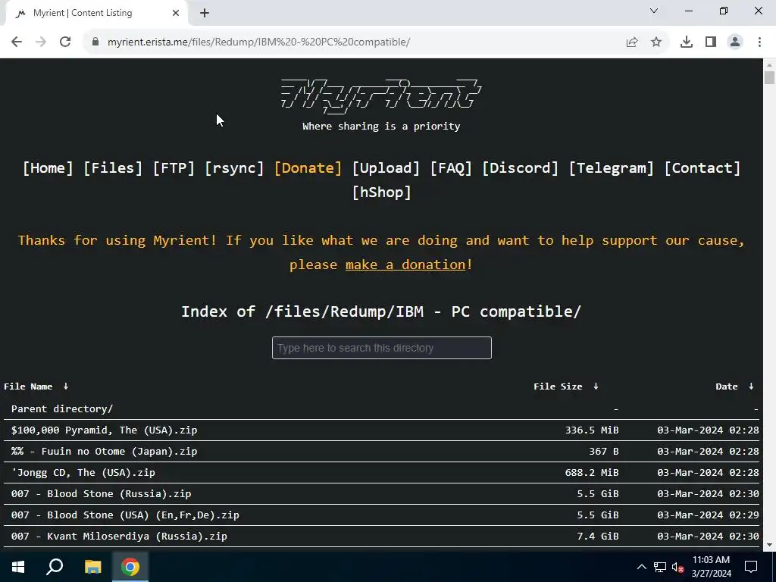Download 007 - Blood Stone (Russia).zip
Image resolution: width=776 pixels, height=582 pixels.
point(101,494)
